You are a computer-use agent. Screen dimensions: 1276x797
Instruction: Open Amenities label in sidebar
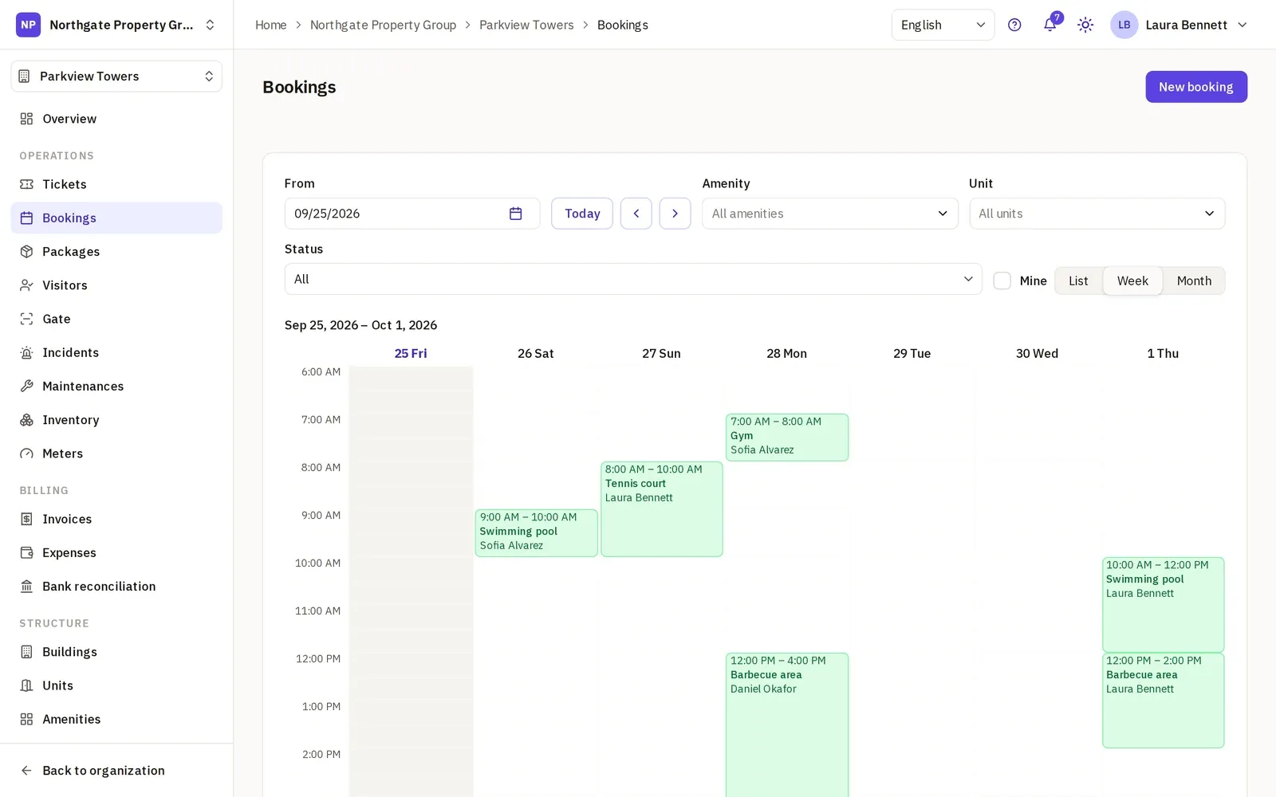click(72, 719)
